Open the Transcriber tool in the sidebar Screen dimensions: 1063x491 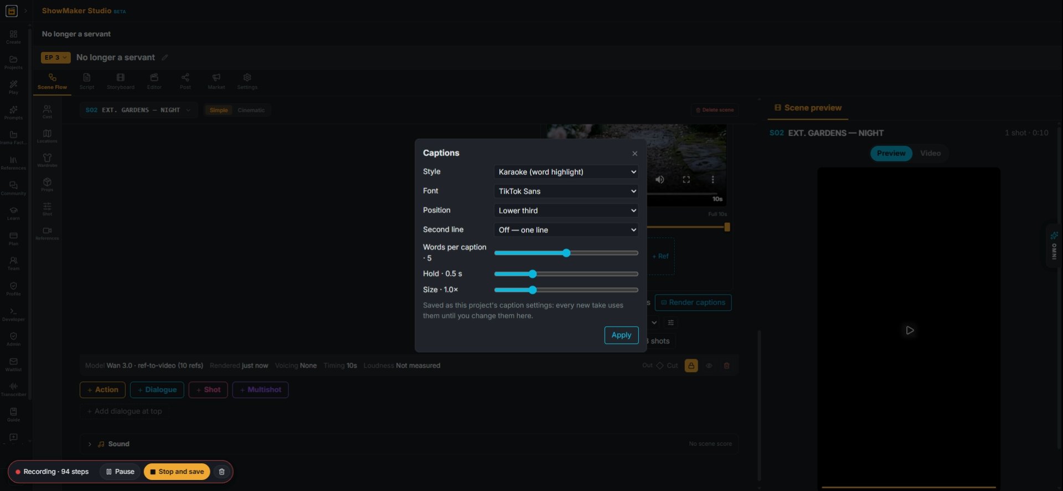[x=13, y=389]
